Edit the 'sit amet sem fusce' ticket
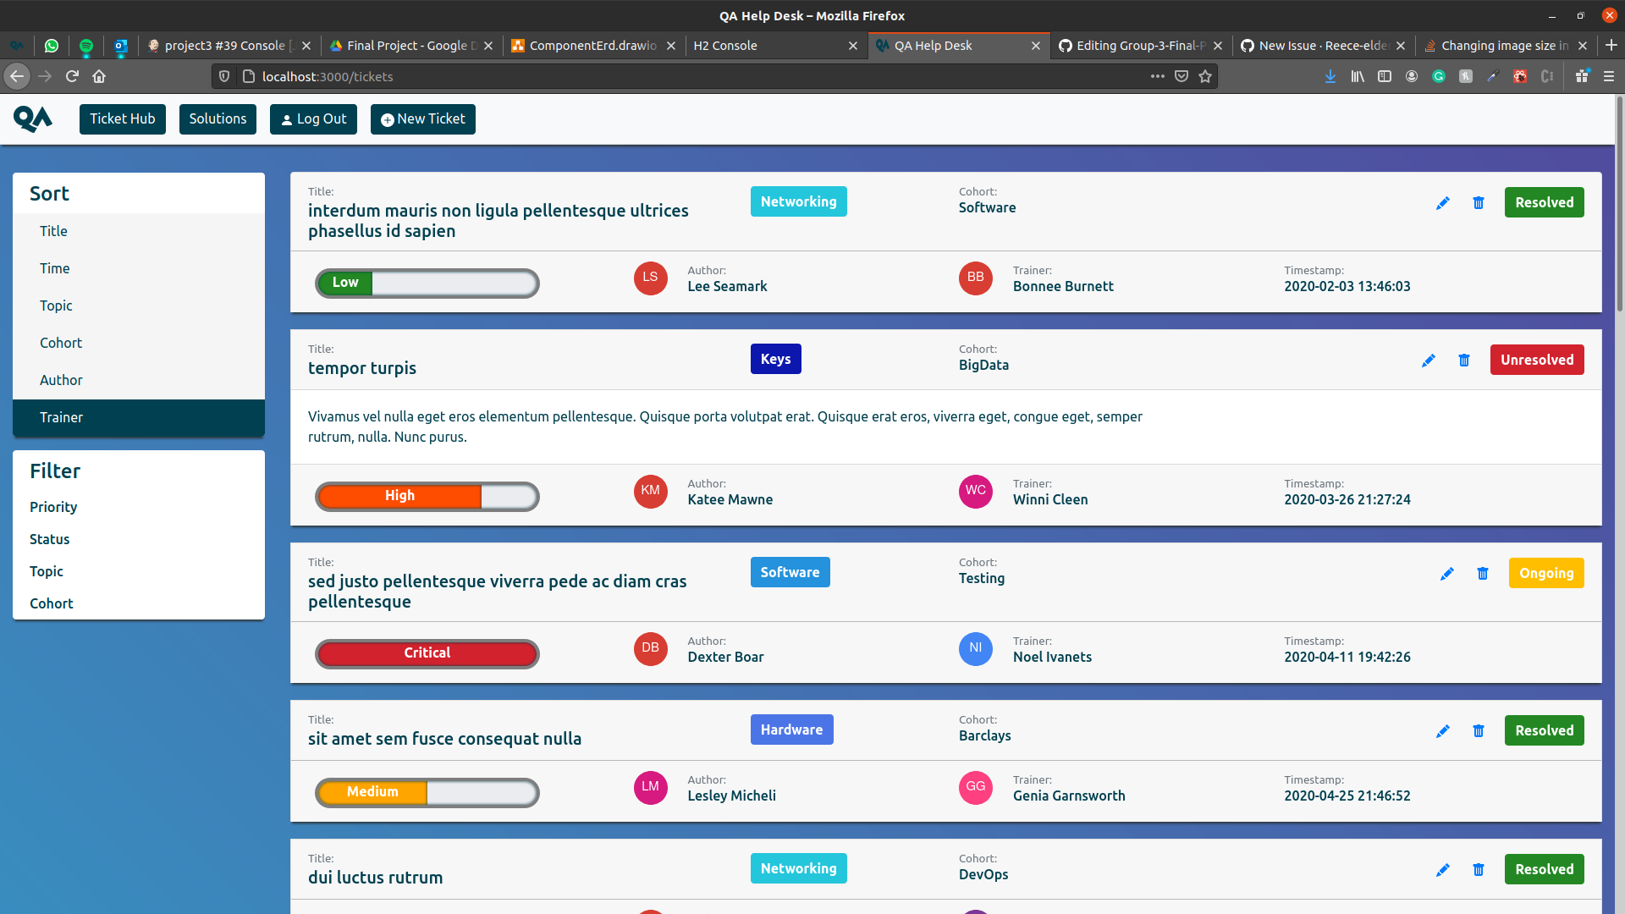The height and width of the screenshot is (914, 1625). coord(1443,731)
